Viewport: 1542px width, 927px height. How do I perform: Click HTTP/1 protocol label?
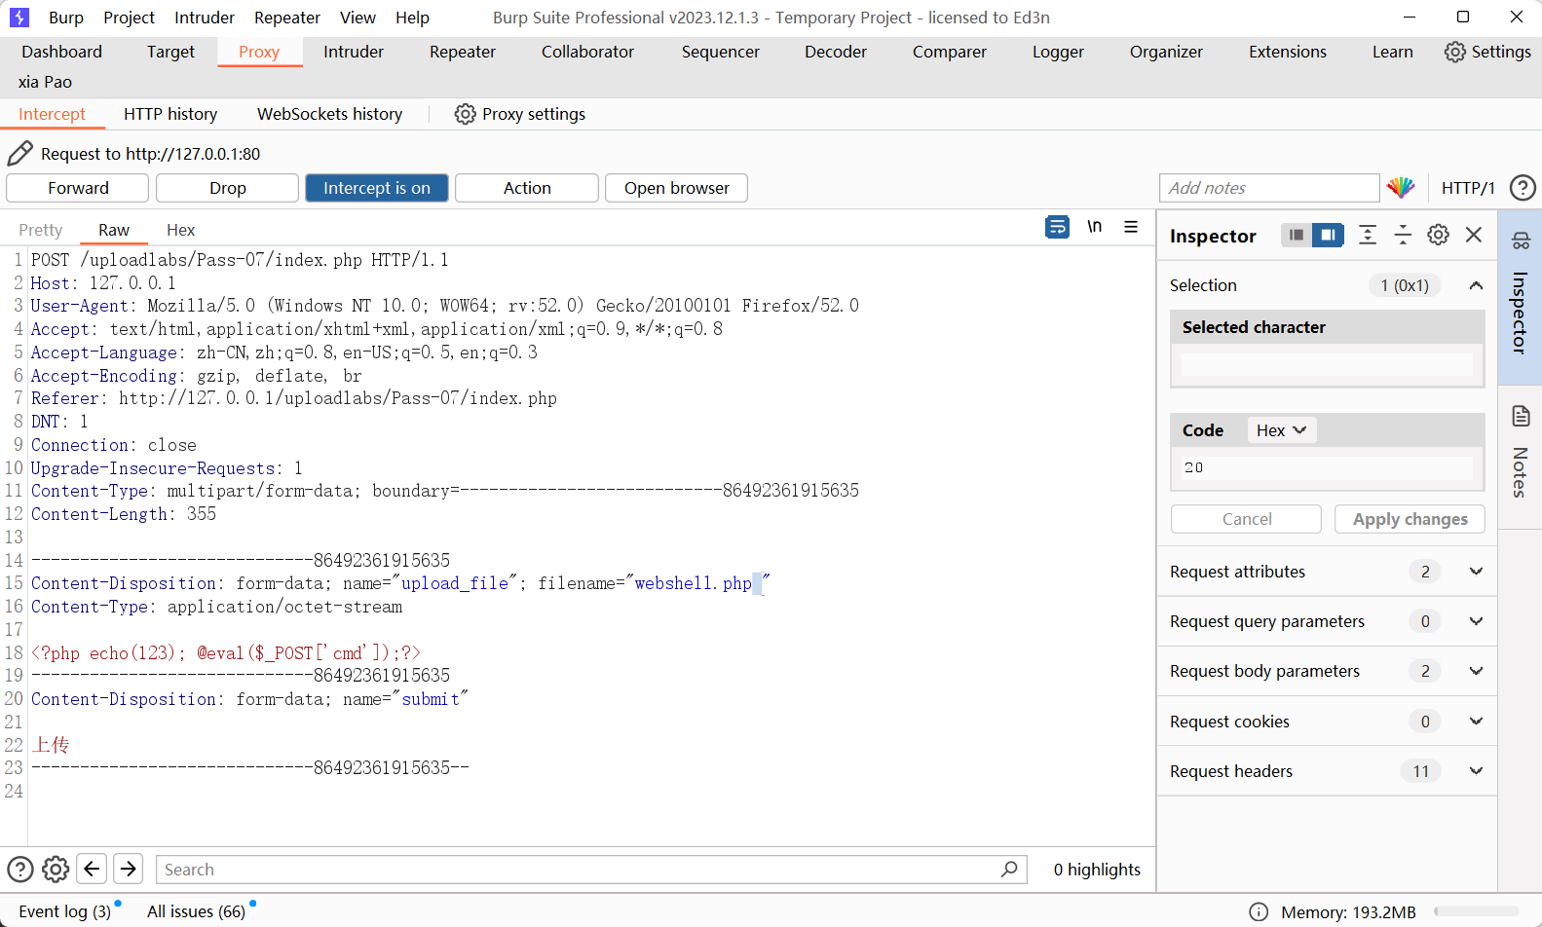(1468, 188)
